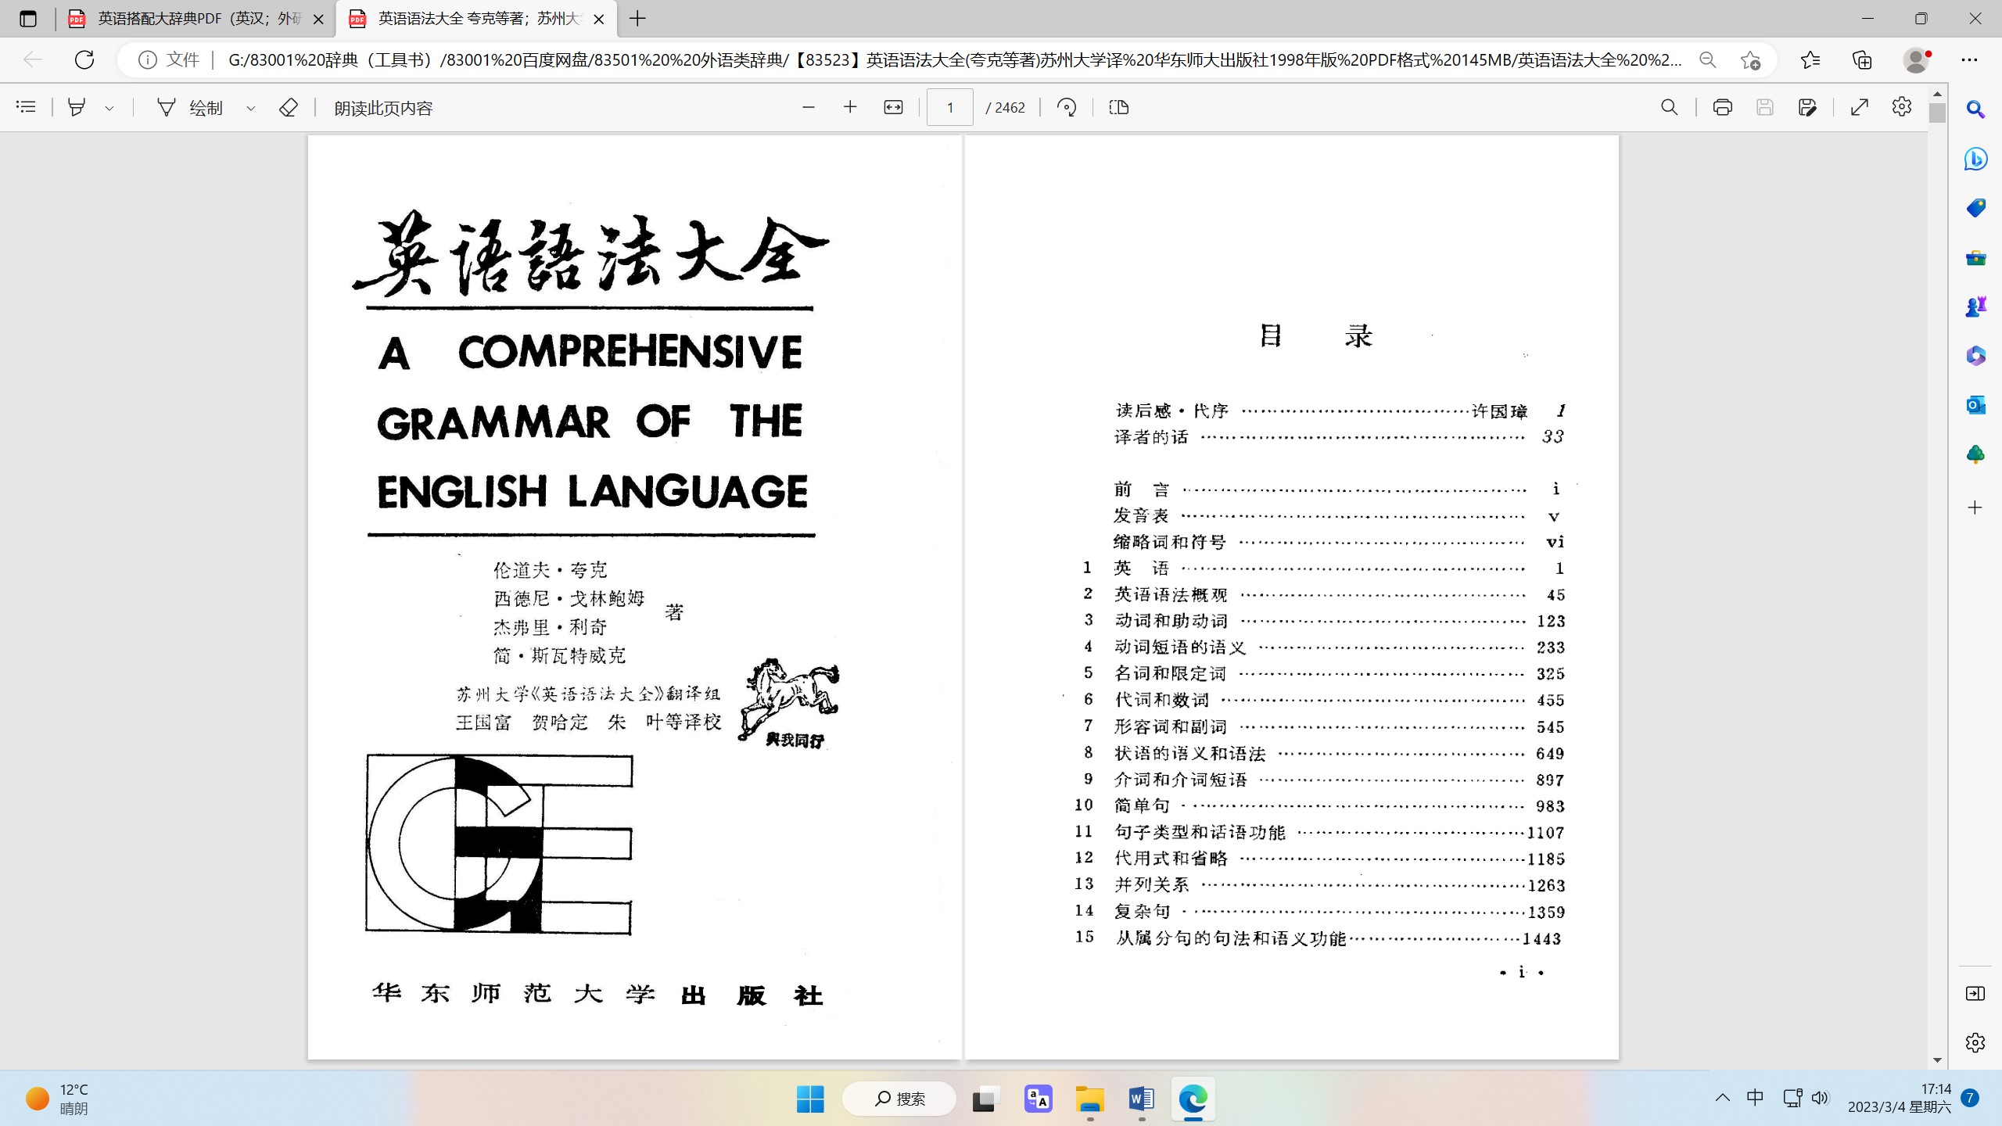The width and height of the screenshot is (2002, 1126).
Task: Enter full screen PDF view
Action: (1860, 107)
